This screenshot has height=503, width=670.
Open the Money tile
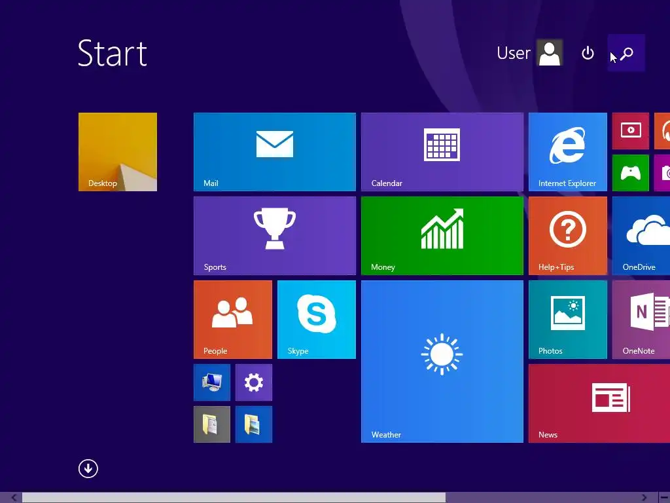442,236
